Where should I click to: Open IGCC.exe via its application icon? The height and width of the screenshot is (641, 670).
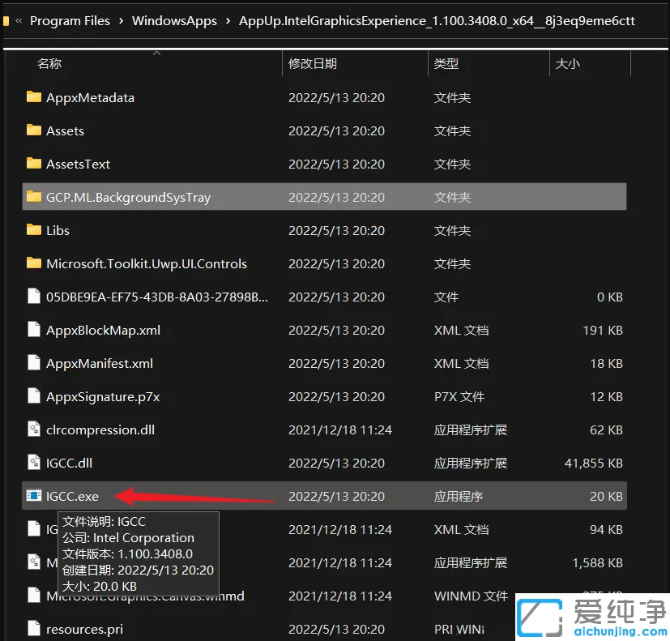tap(33, 496)
